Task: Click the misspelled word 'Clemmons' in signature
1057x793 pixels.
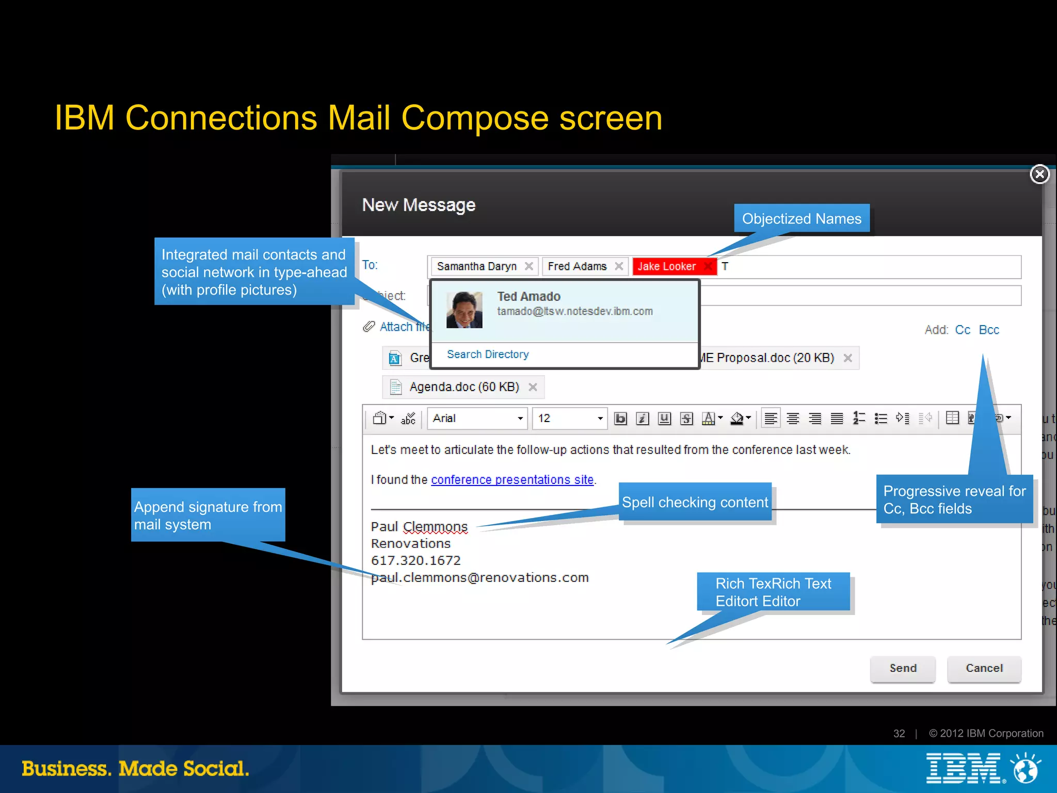Action: tap(435, 527)
